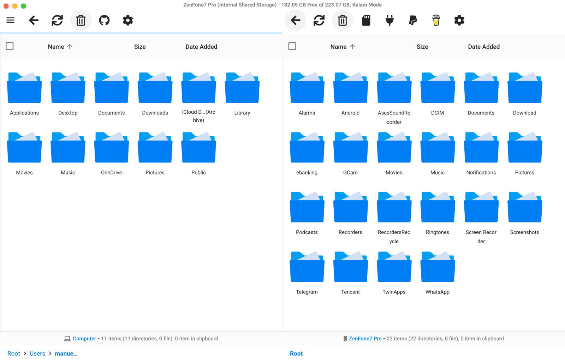Viewport: 565px width, 363px height.
Task: Open the GitHub icon in left toolbar
Action: (x=104, y=20)
